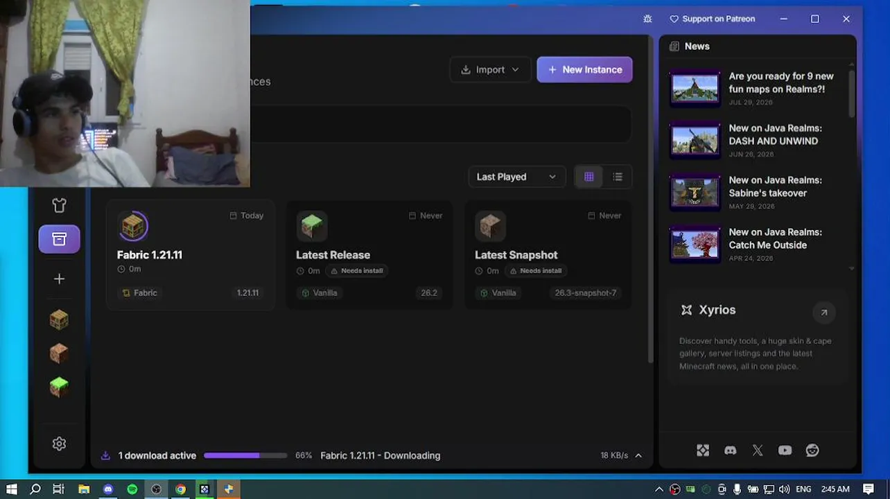890x499 pixels.
Task: Open Windows taskbar search
Action: (35, 489)
